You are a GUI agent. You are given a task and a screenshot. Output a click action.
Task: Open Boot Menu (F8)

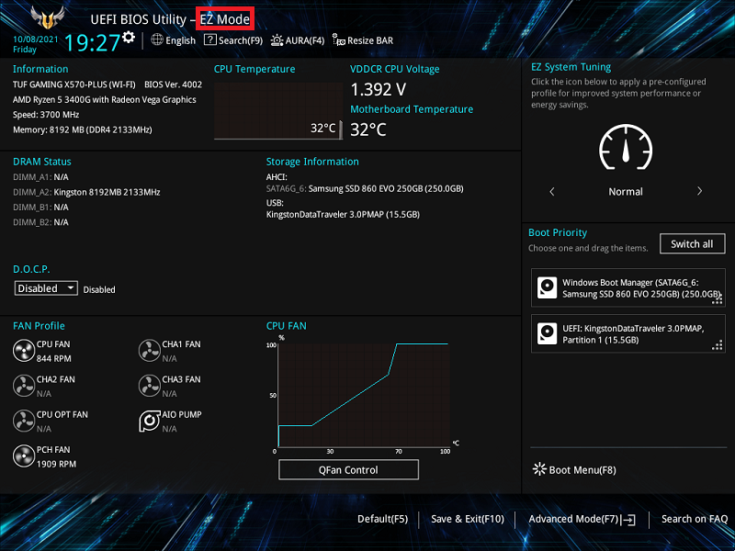(x=574, y=469)
